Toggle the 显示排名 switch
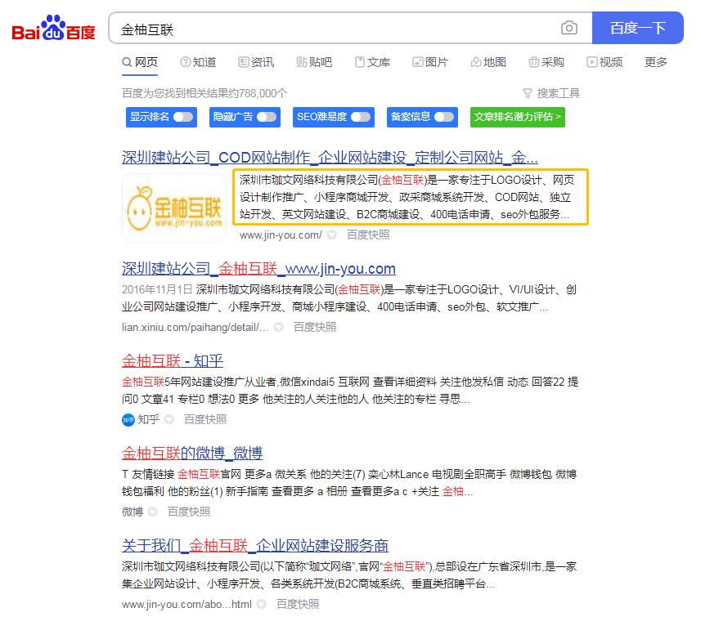701x617 pixels. tap(183, 117)
